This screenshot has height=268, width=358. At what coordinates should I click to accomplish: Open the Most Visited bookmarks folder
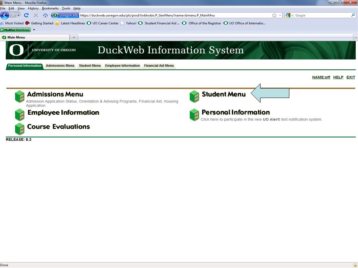pyautogui.click(x=12, y=23)
